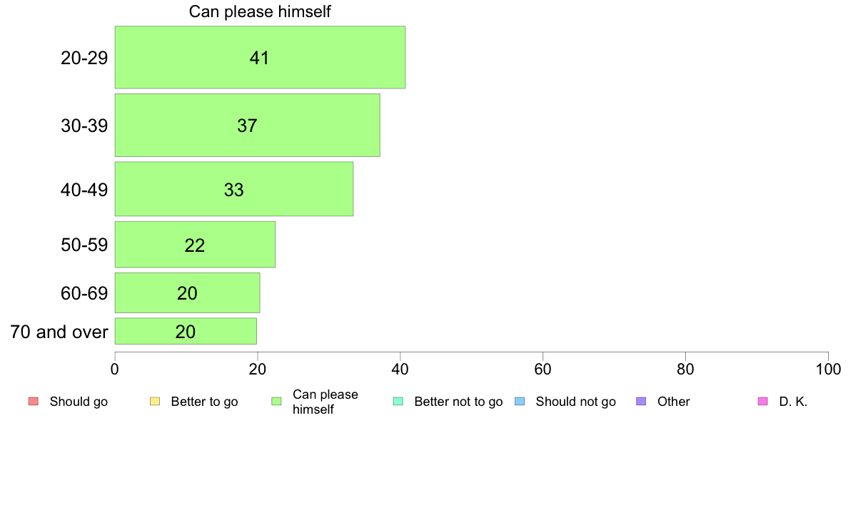Click the 70 and over bar
The width and height of the screenshot is (848, 525).
(x=186, y=331)
